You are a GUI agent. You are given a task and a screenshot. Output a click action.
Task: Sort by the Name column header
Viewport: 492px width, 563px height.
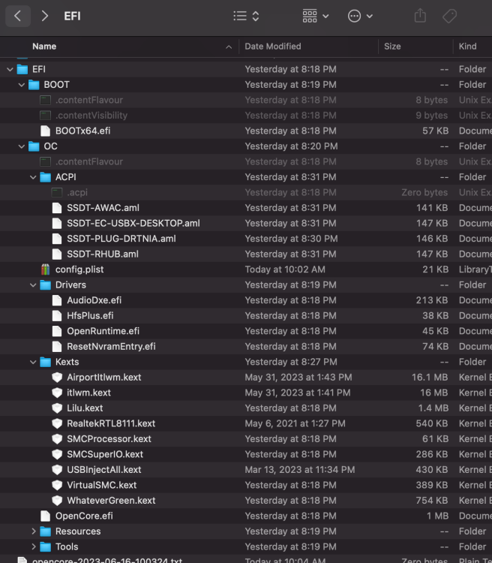coord(44,47)
